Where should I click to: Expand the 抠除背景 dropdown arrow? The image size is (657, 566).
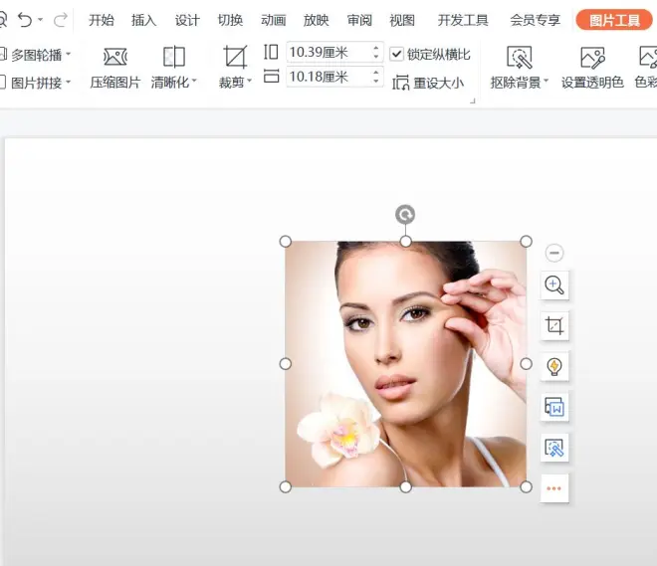click(546, 81)
